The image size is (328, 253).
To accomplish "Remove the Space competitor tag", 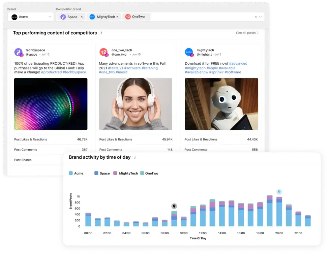I will point(82,17).
